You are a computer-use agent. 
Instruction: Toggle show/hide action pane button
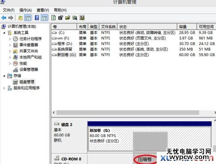44,18
